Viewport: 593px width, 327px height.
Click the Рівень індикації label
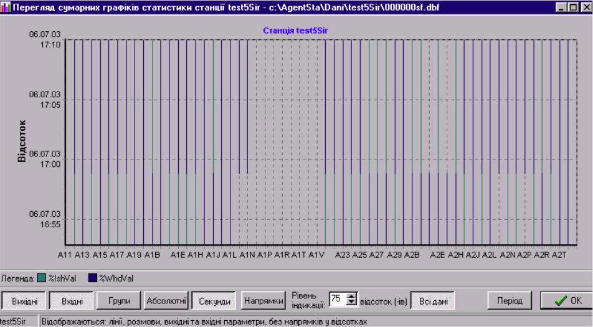pos(308,300)
